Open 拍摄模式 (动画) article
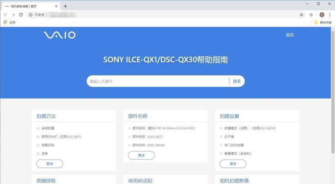 click(250, 128)
